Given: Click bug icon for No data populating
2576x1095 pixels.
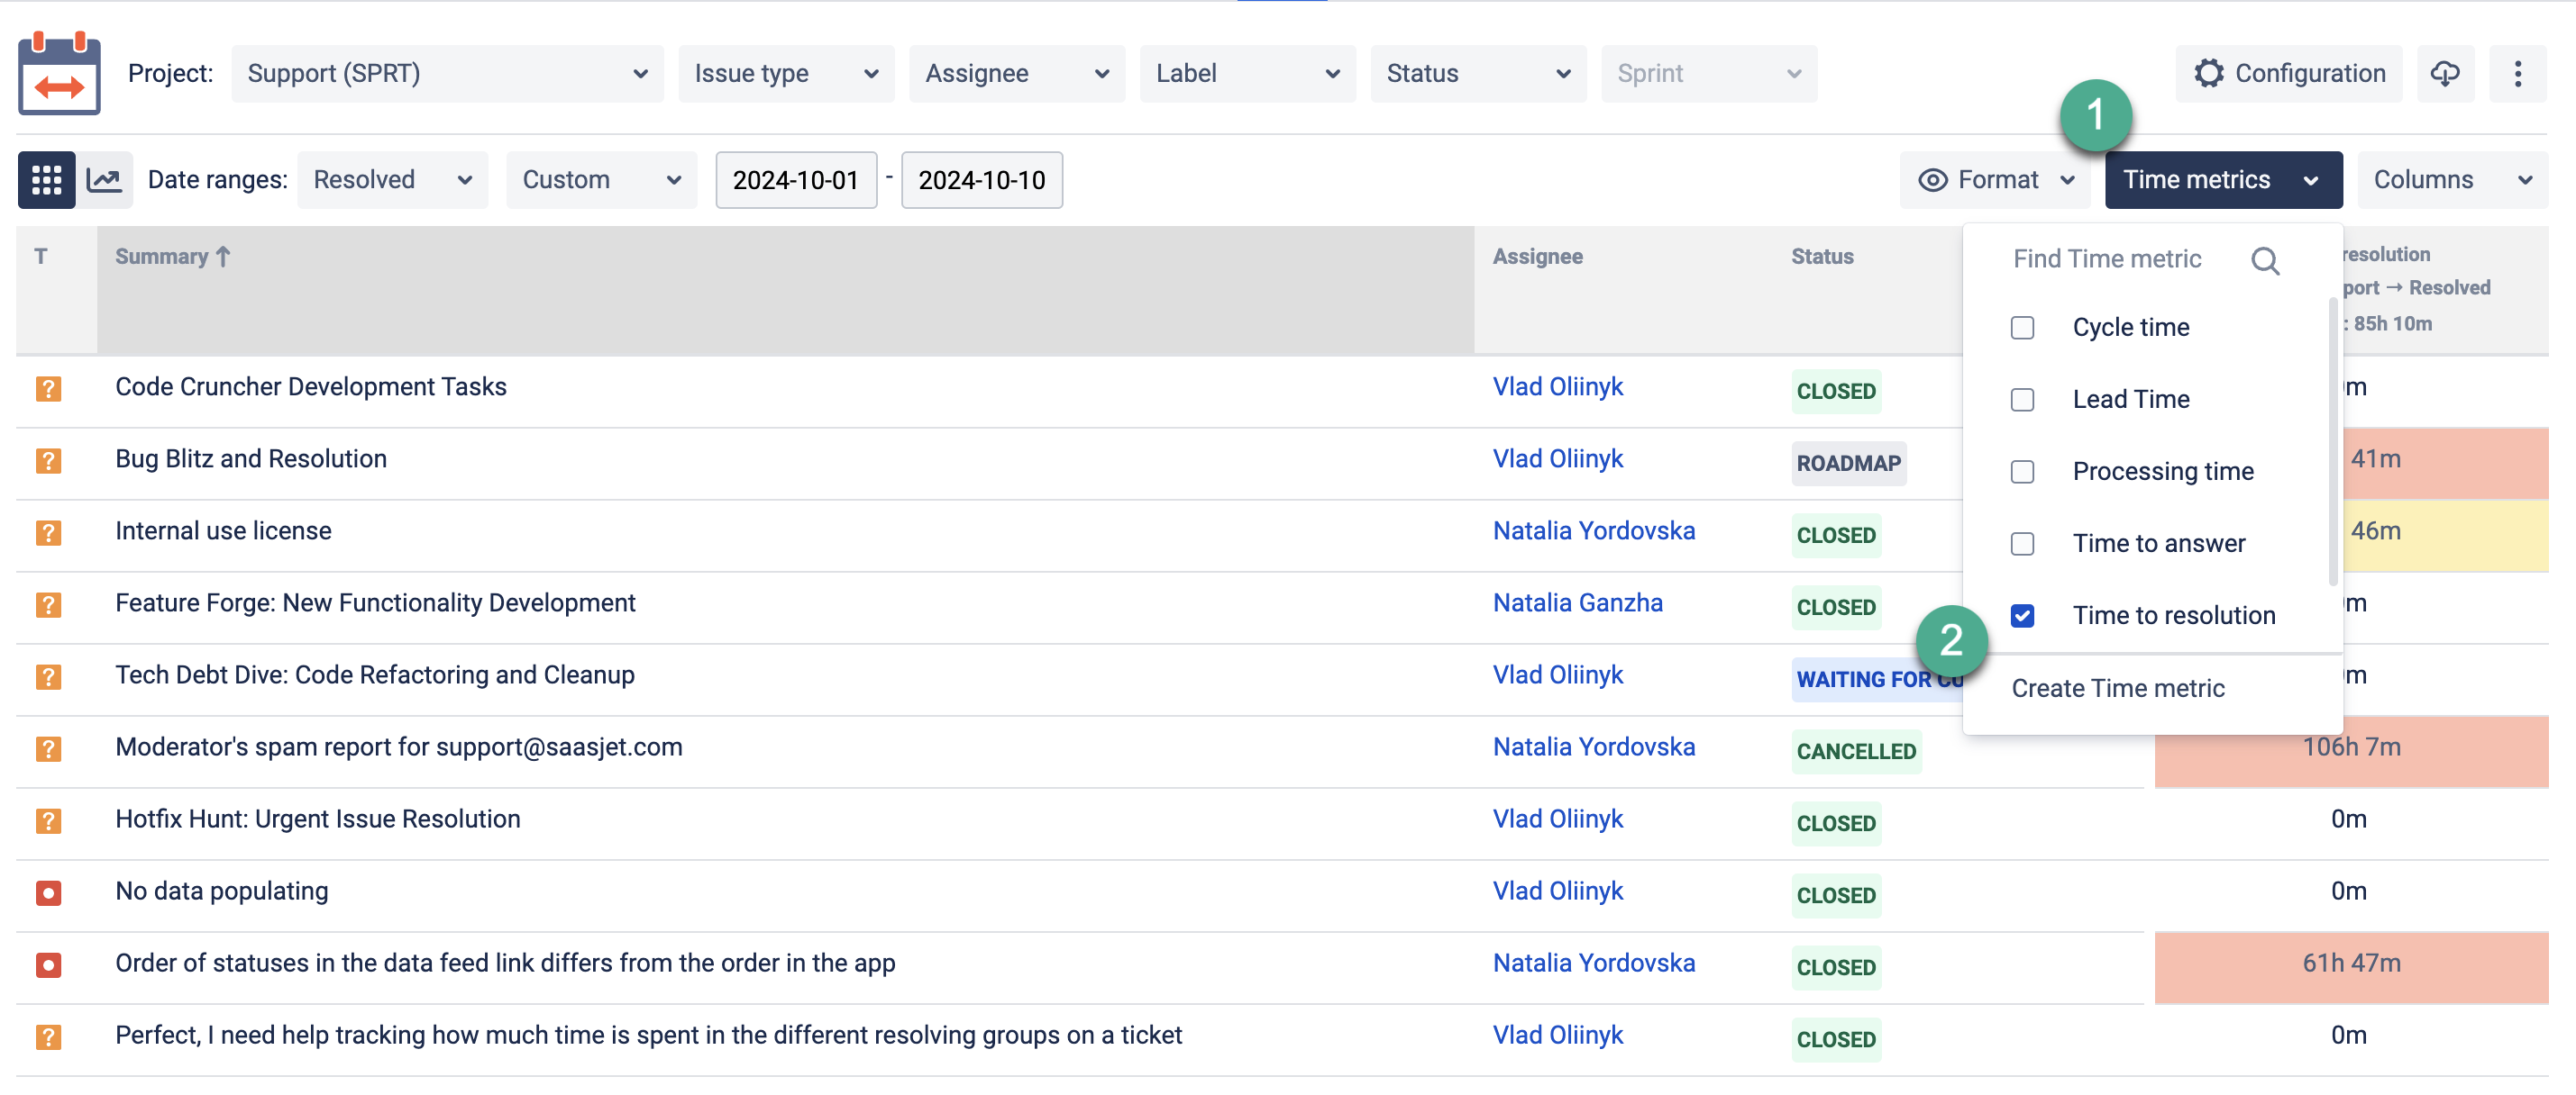Looking at the screenshot, I should [48, 891].
